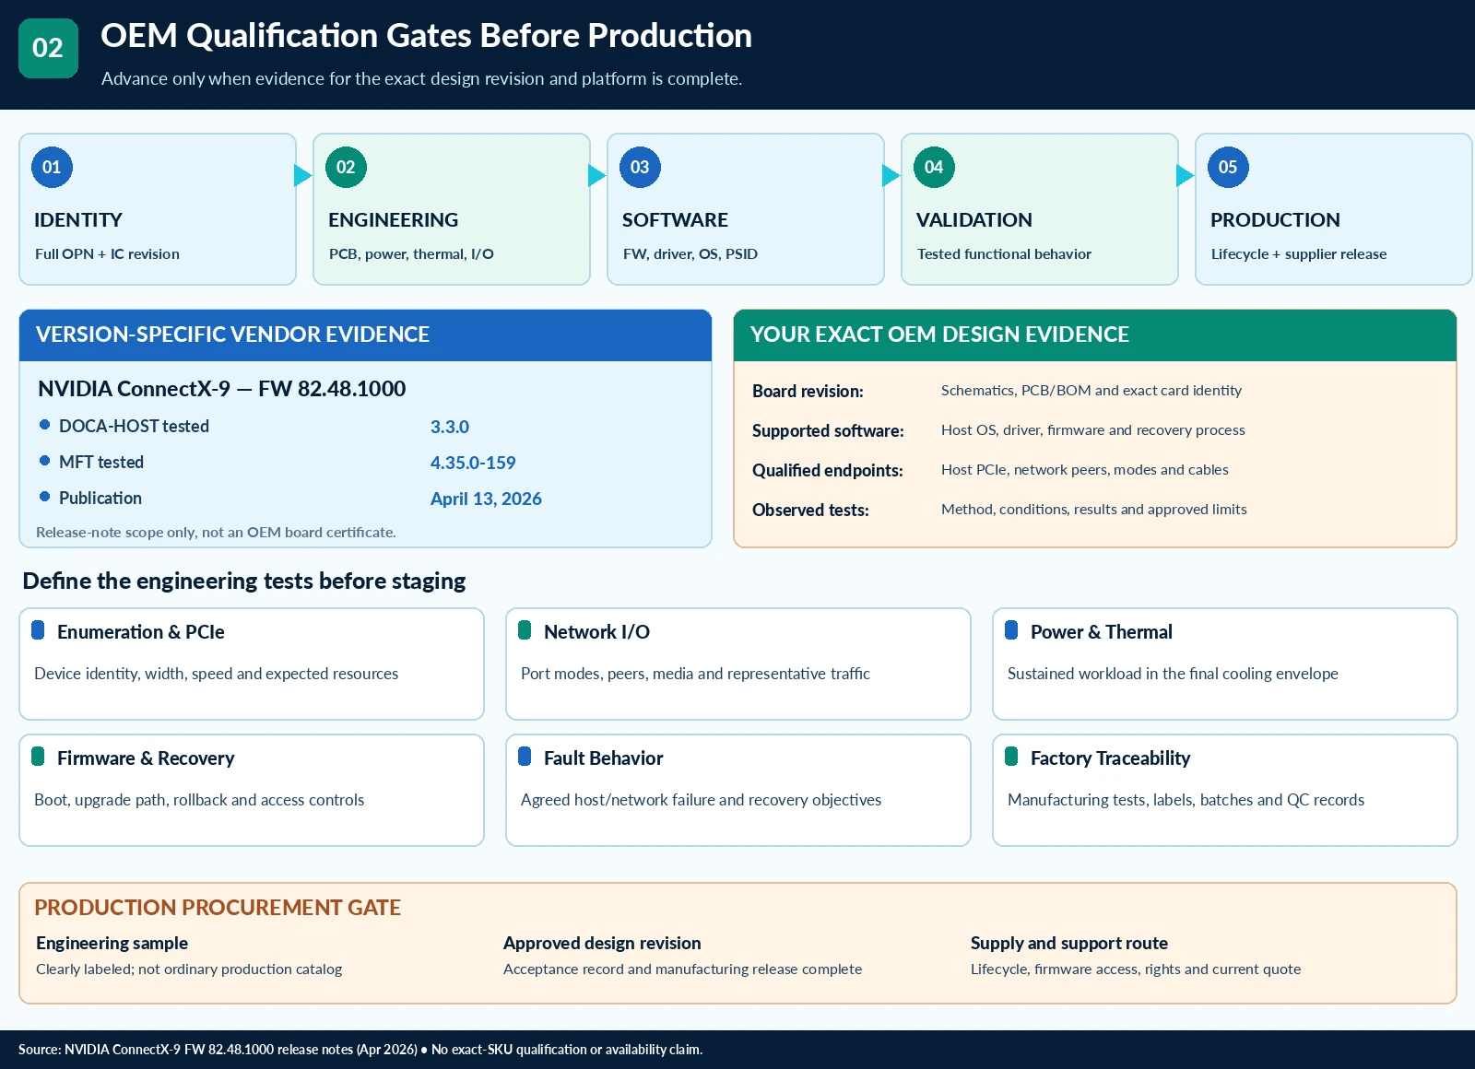Click the green 02 slide number badge
1475x1069 pixels.
click(48, 48)
